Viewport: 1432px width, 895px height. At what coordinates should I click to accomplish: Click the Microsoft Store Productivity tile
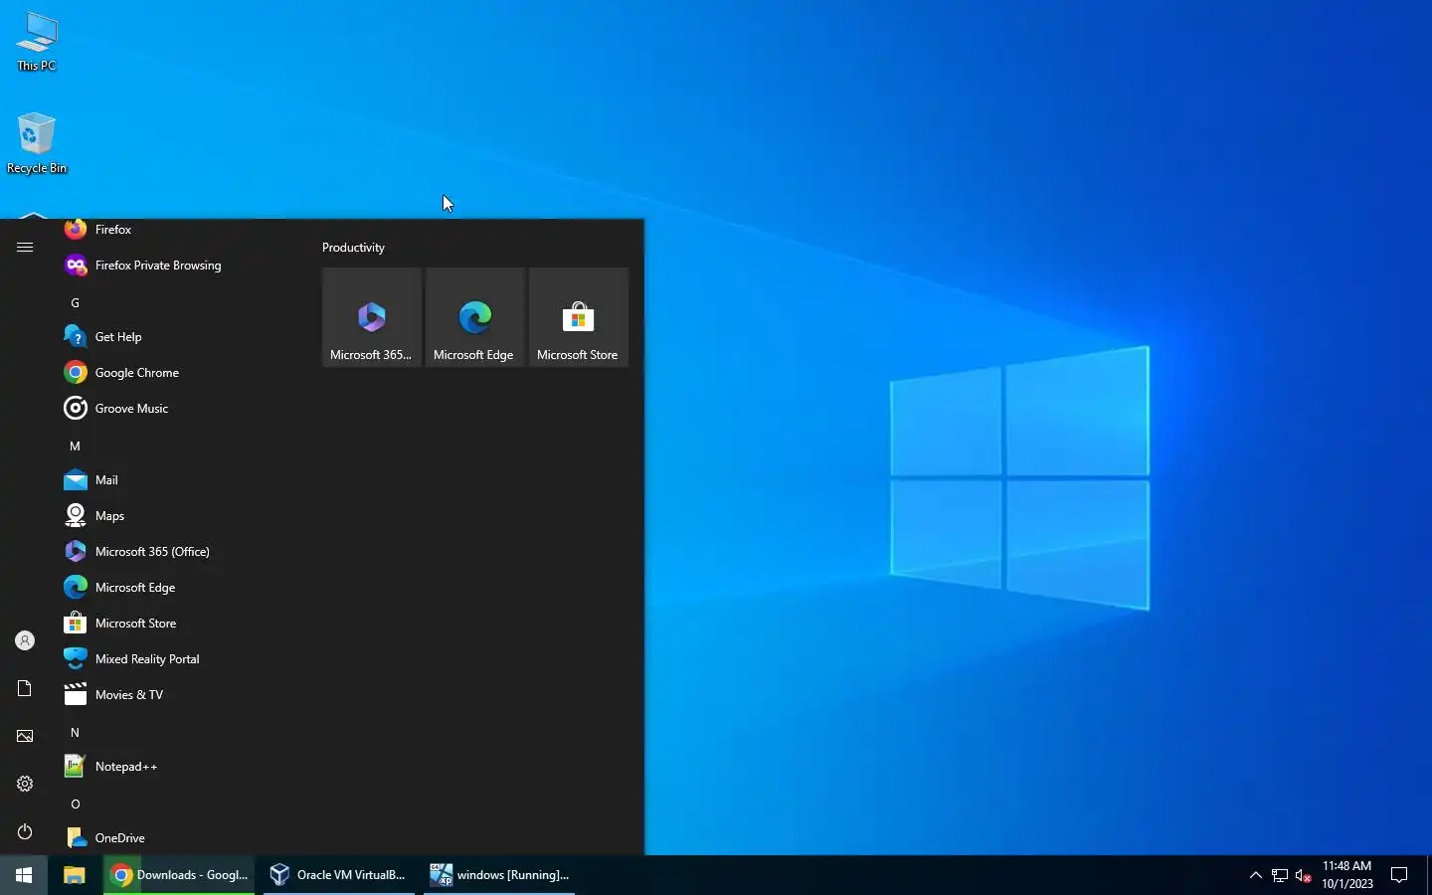(579, 317)
